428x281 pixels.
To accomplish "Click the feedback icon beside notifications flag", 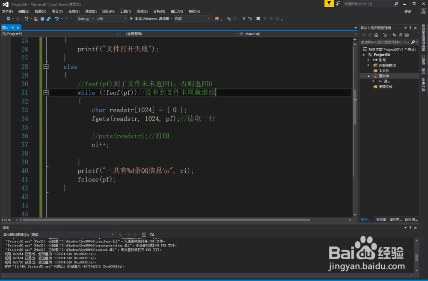I will tap(338, 3).
